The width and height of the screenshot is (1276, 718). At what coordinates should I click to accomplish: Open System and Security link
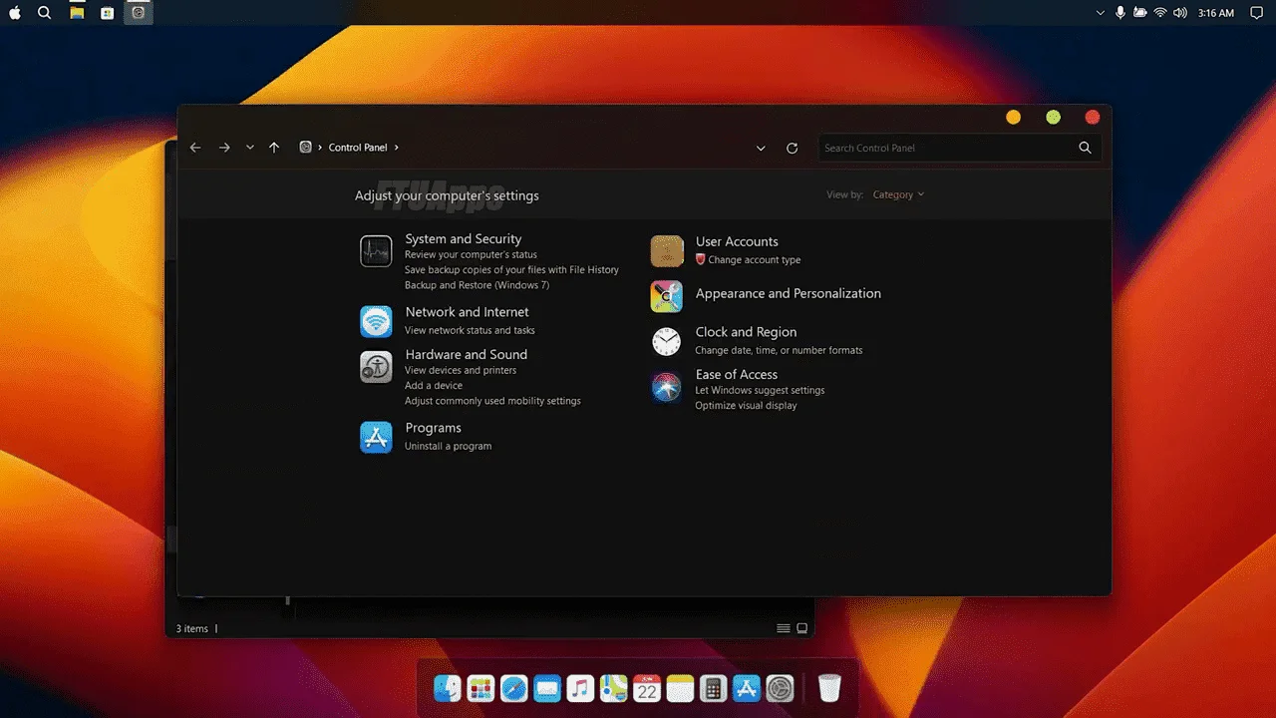[463, 238]
